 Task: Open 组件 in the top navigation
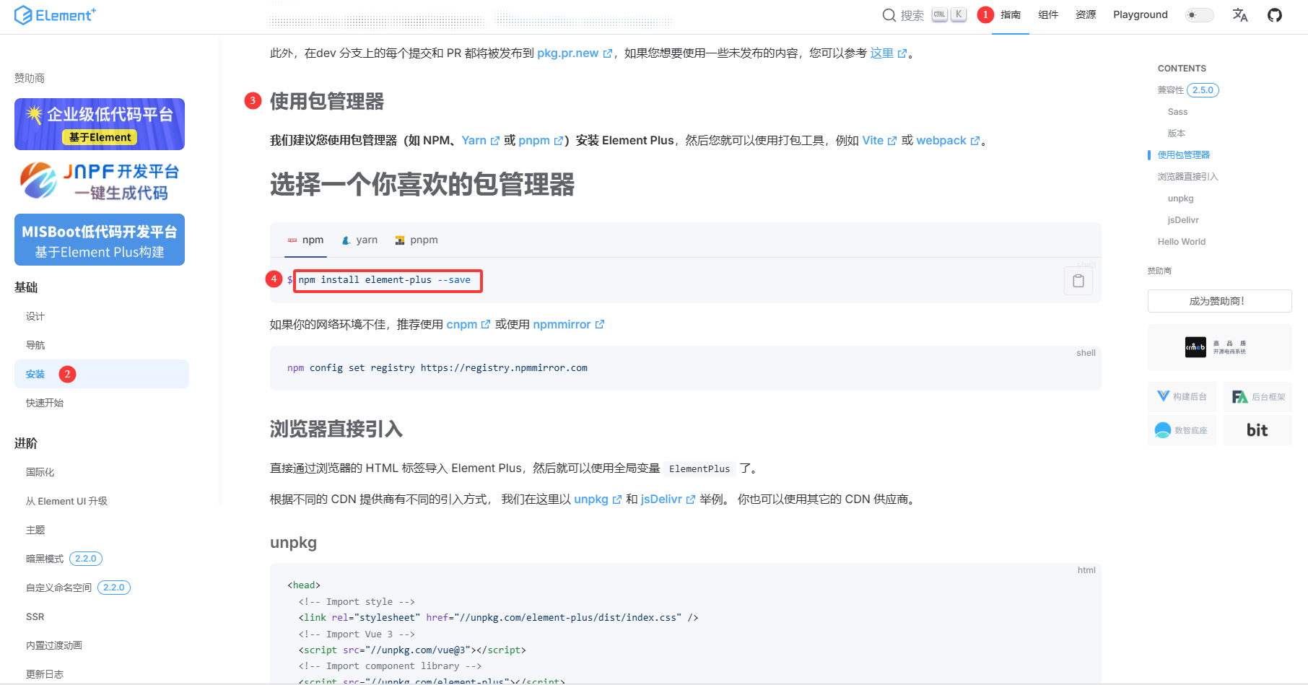[x=1048, y=15]
